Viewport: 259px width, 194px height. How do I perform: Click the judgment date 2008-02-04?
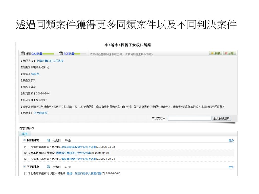(43, 93)
